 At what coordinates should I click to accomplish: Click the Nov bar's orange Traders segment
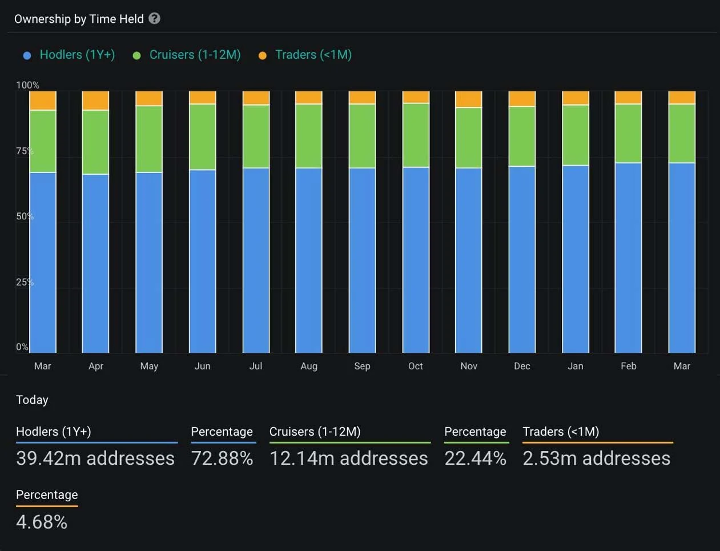pyautogui.click(x=469, y=99)
